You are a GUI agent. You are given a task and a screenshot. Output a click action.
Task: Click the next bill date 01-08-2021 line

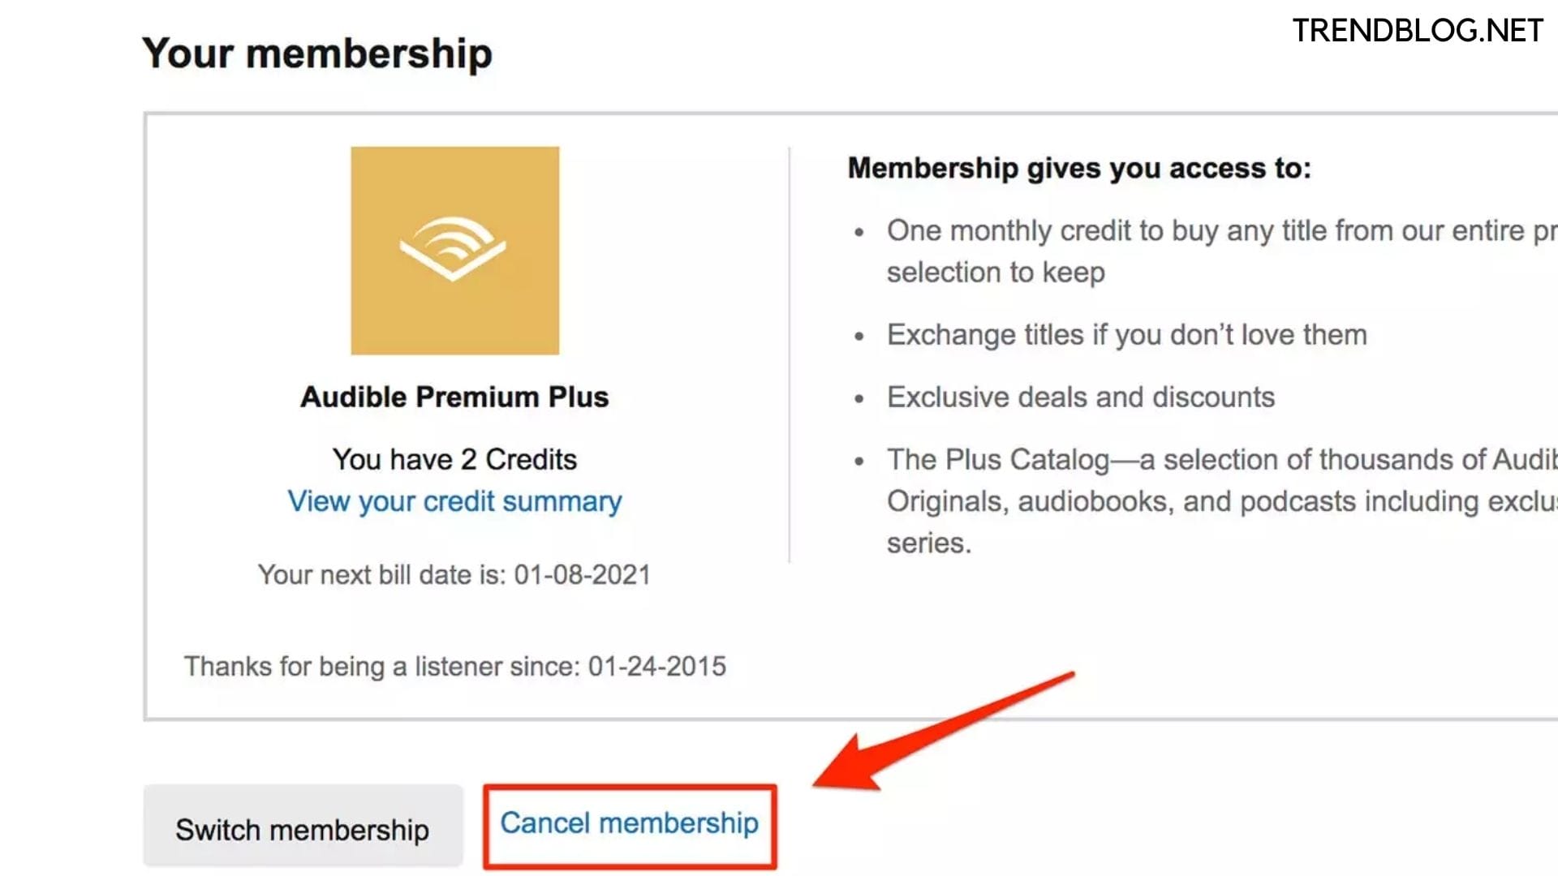pos(454,574)
